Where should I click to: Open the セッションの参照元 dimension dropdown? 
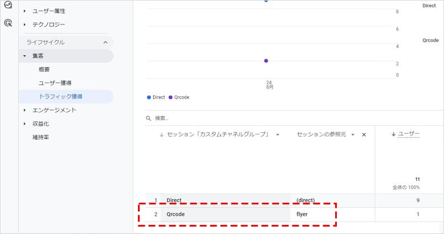point(353,135)
